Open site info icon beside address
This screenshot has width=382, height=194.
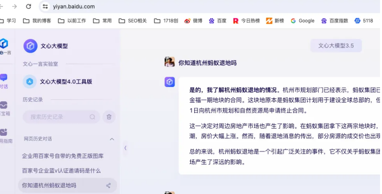coord(45,6)
